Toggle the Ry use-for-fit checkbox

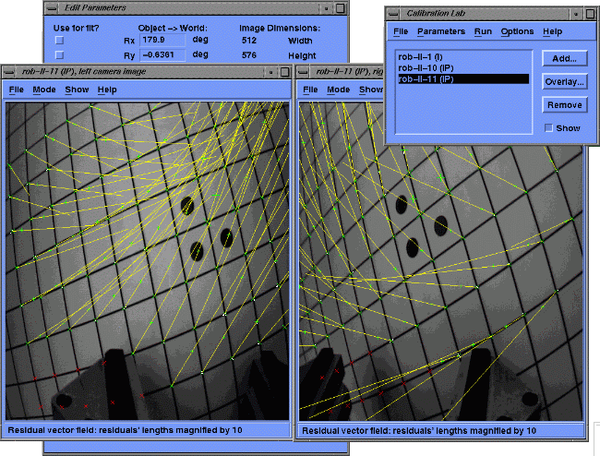[x=59, y=55]
